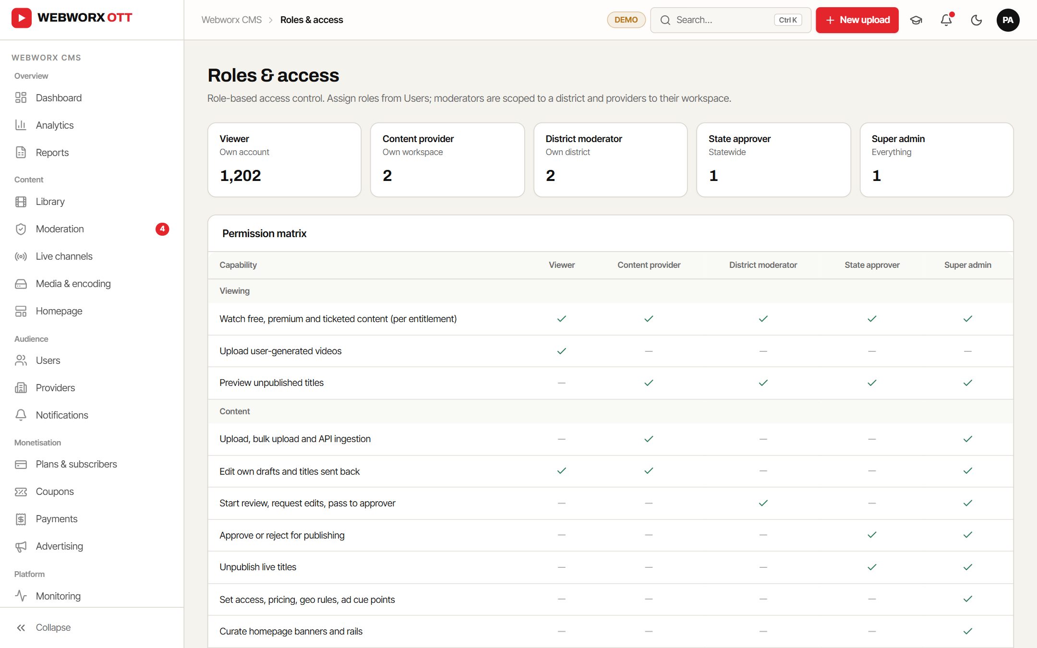The image size is (1037, 648).
Task: Open Homepage layout icon
Action: pyautogui.click(x=21, y=311)
